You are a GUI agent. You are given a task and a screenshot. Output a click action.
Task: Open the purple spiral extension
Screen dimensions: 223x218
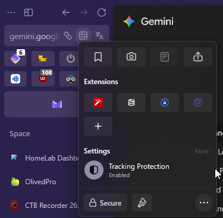pyautogui.click(x=198, y=102)
